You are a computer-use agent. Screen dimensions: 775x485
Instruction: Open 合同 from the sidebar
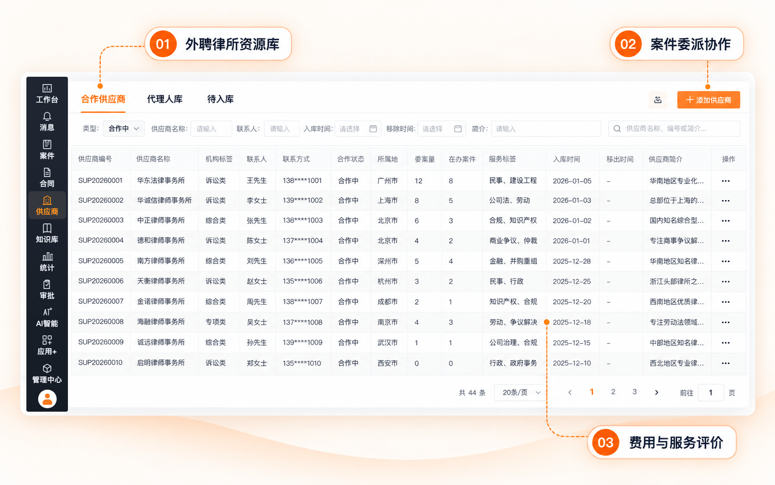[47, 177]
